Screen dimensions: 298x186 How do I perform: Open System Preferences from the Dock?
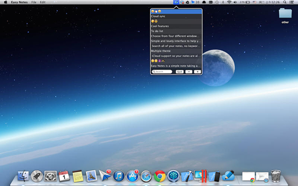(x=51, y=176)
